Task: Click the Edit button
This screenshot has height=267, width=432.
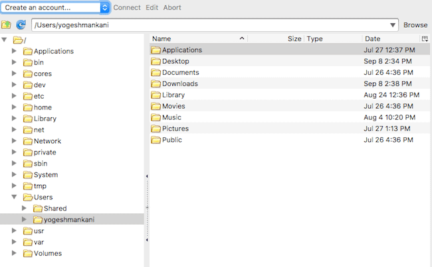Action: (x=152, y=8)
